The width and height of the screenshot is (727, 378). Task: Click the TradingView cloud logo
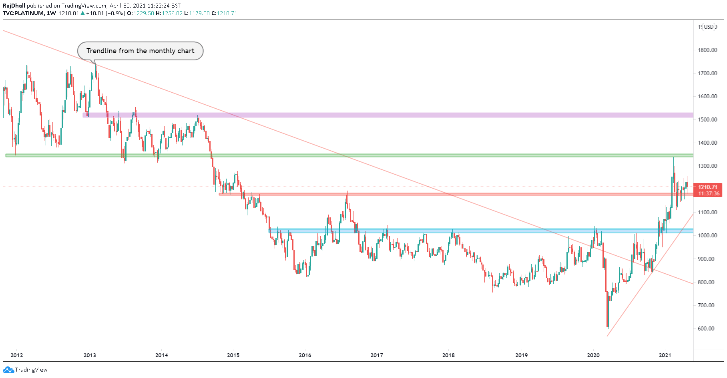point(8,370)
